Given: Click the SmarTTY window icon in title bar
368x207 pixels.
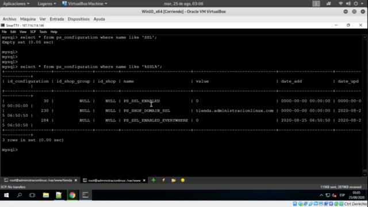Looking at the screenshot, I should 3,25.
